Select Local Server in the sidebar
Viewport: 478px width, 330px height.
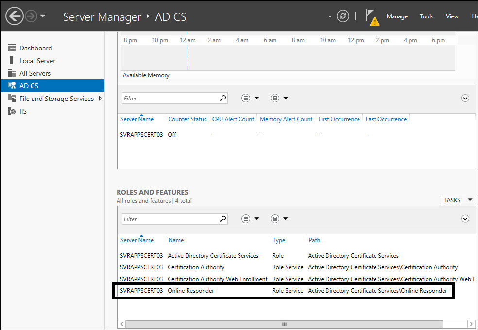[52, 61]
